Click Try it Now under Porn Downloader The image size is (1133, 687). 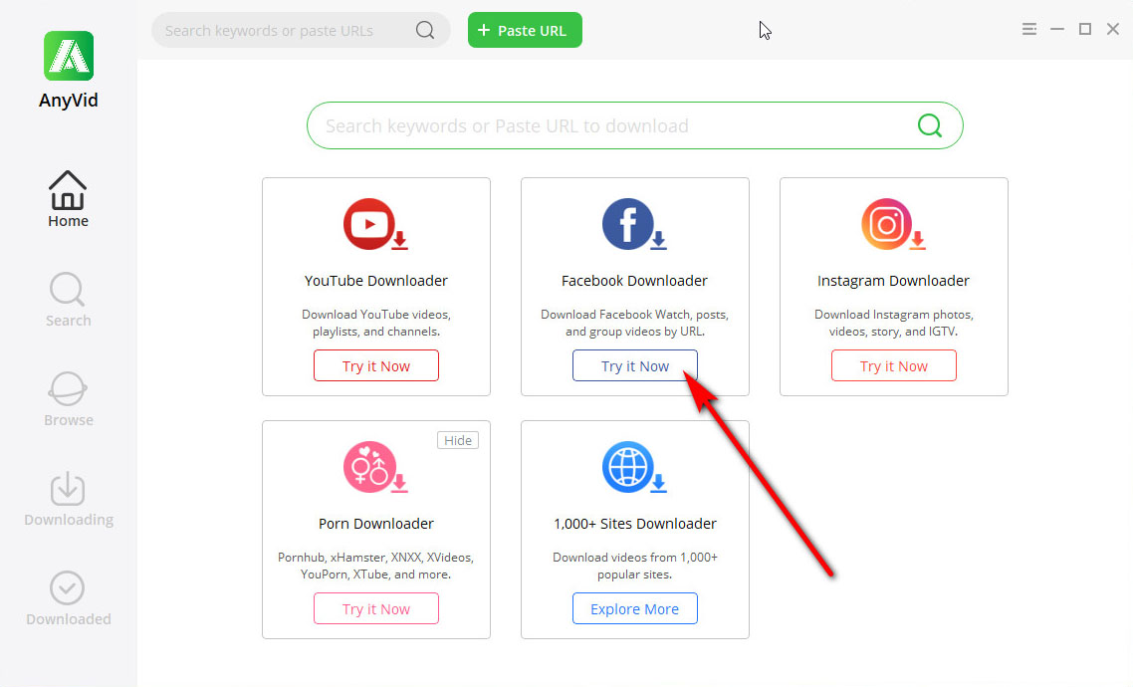click(375, 608)
